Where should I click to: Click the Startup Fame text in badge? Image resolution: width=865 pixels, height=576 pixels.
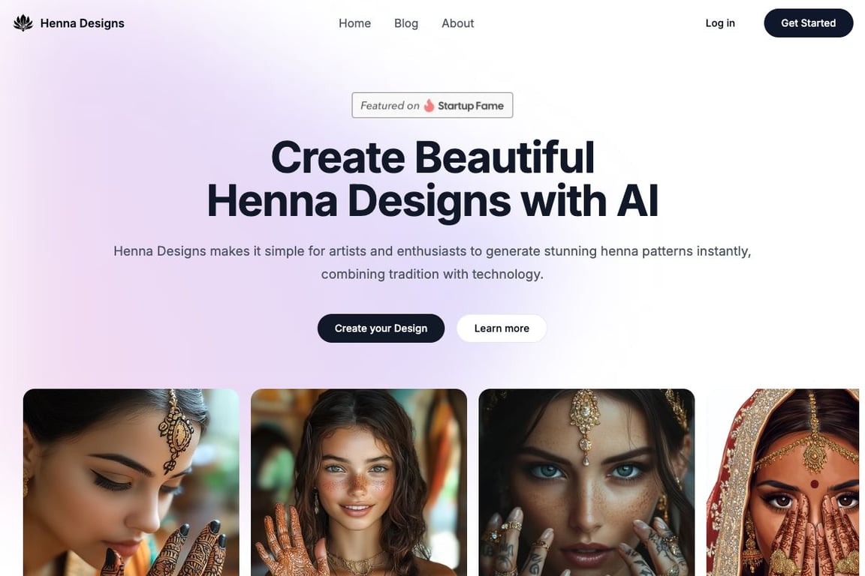(471, 106)
